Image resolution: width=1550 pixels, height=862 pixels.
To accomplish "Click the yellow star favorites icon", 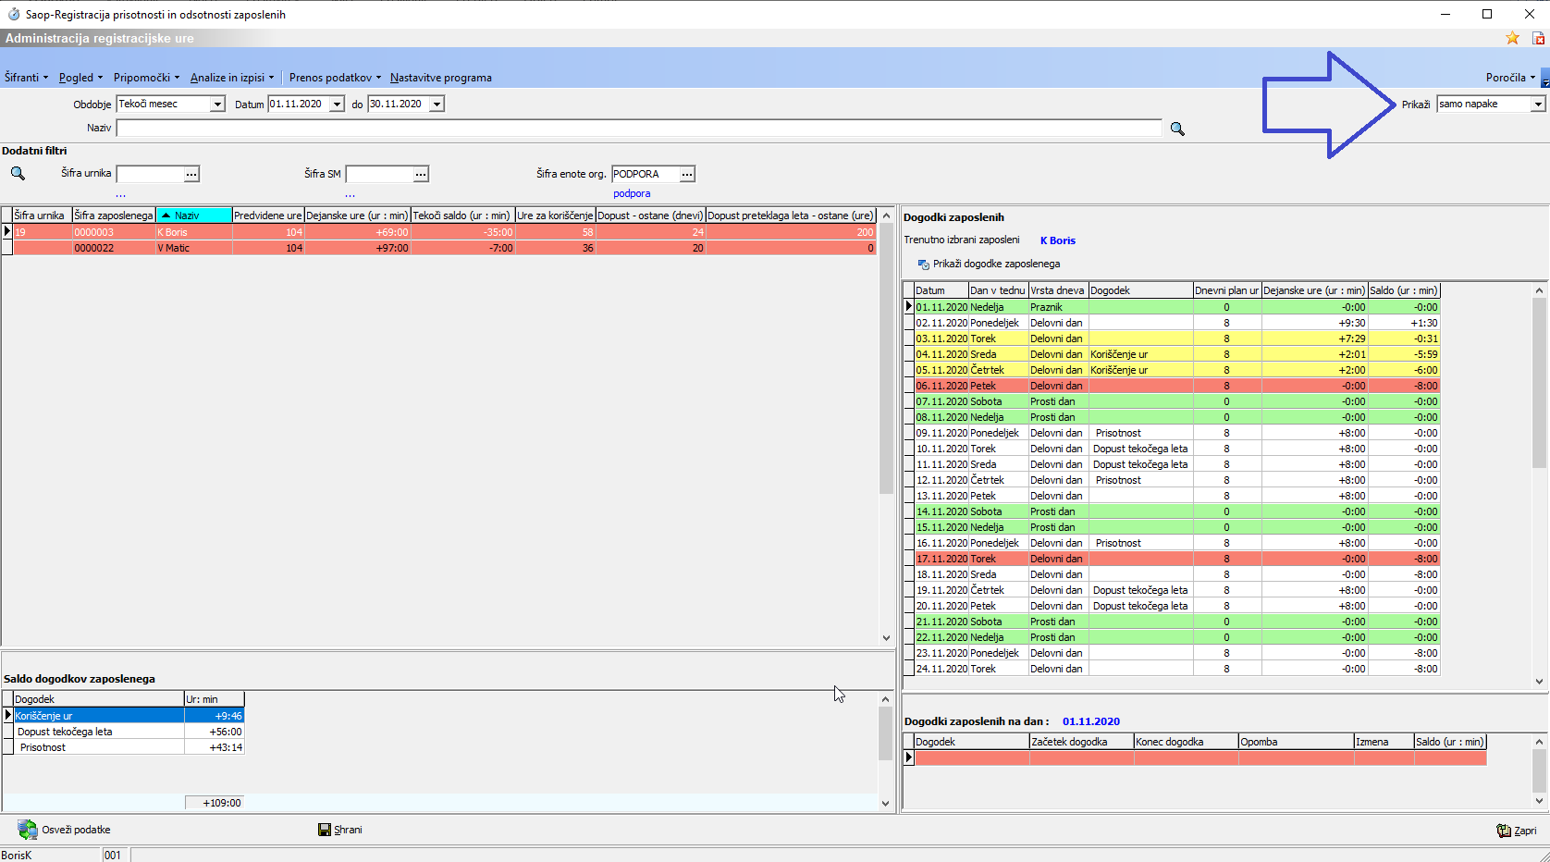I will click(1512, 38).
